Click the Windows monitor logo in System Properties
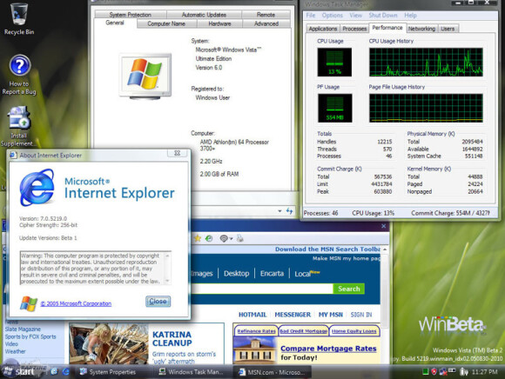Screen dimensions: 505x379 pyautogui.click(x=145, y=76)
